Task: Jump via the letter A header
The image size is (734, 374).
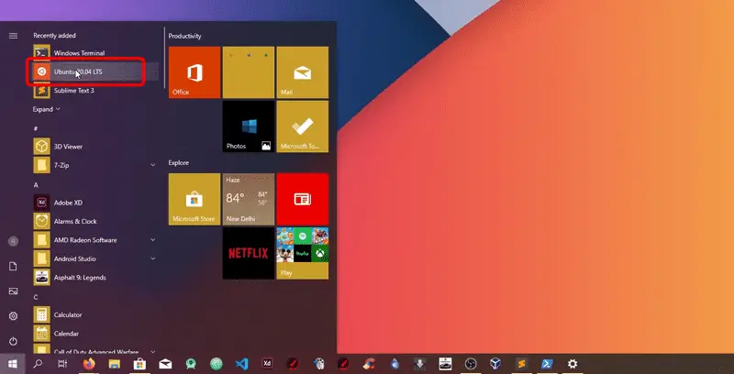Action: 36,185
